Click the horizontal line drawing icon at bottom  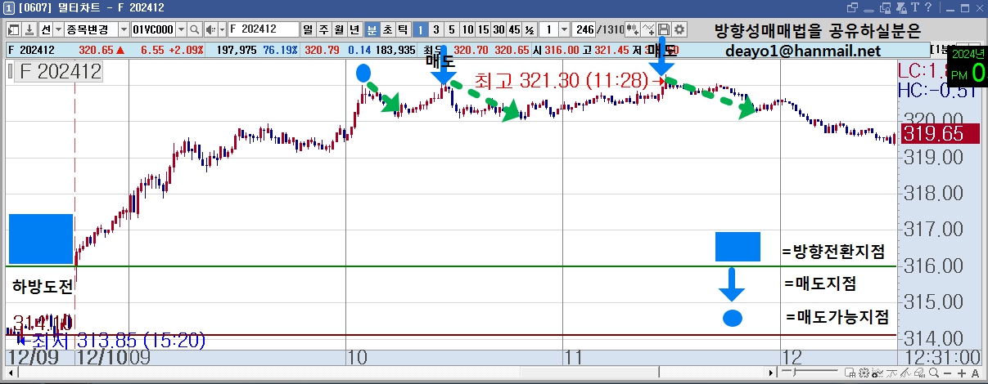click(891, 373)
